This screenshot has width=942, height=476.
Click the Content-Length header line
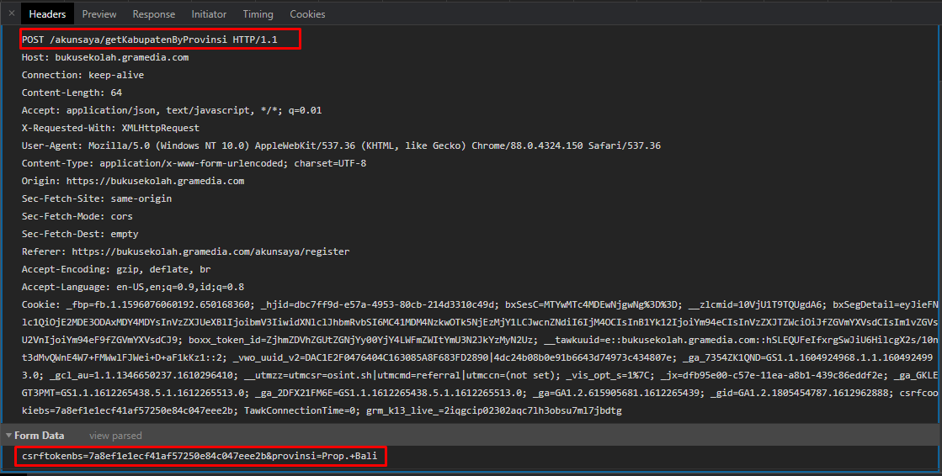coord(72,93)
